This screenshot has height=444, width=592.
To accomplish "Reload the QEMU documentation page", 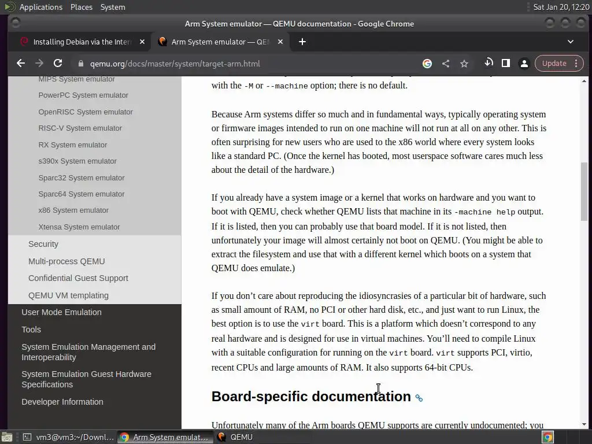I will [58, 64].
